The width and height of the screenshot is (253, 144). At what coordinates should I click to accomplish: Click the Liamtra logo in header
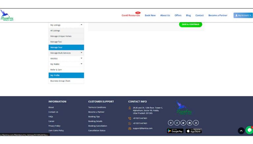click(7, 15)
